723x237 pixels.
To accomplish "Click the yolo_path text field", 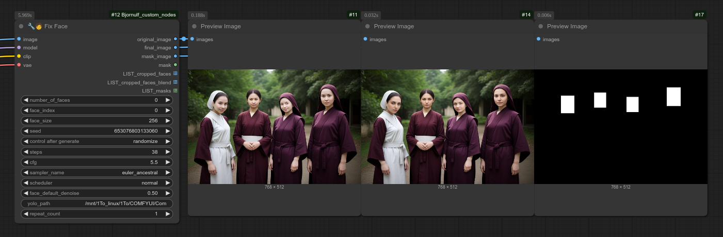I will tap(97, 204).
